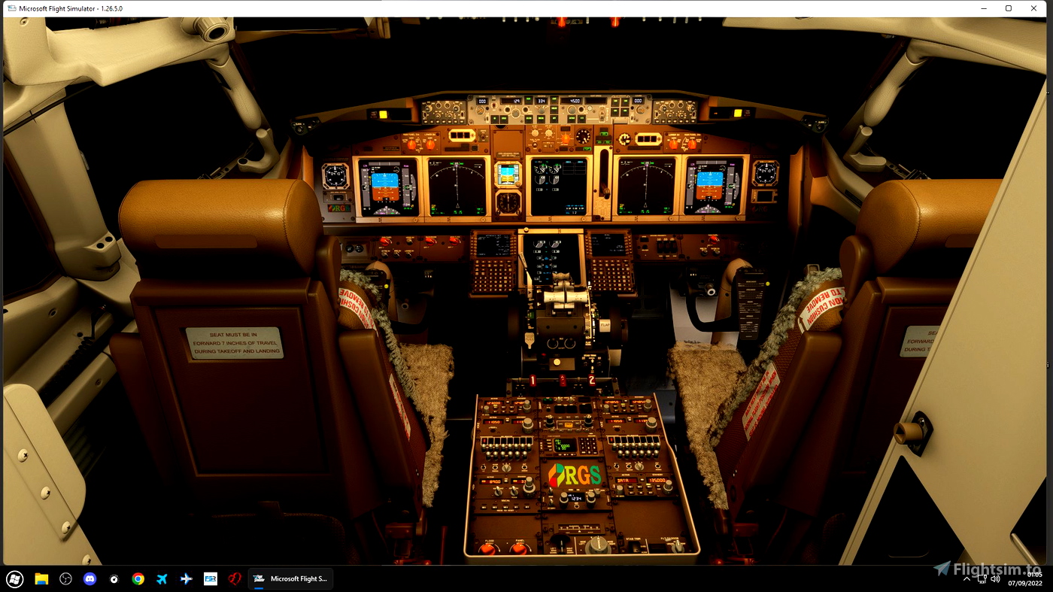
Task: Expand hidden icons in the system tray
Action: tap(966, 578)
